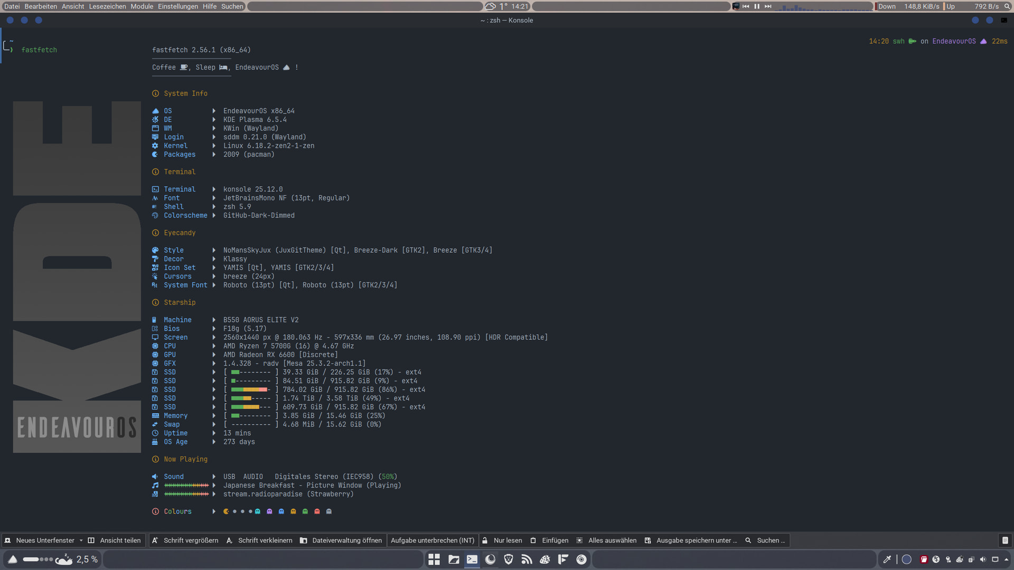This screenshot has width=1014, height=570.
Task: Open the weather widget showing 1°
Action: click(497, 6)
